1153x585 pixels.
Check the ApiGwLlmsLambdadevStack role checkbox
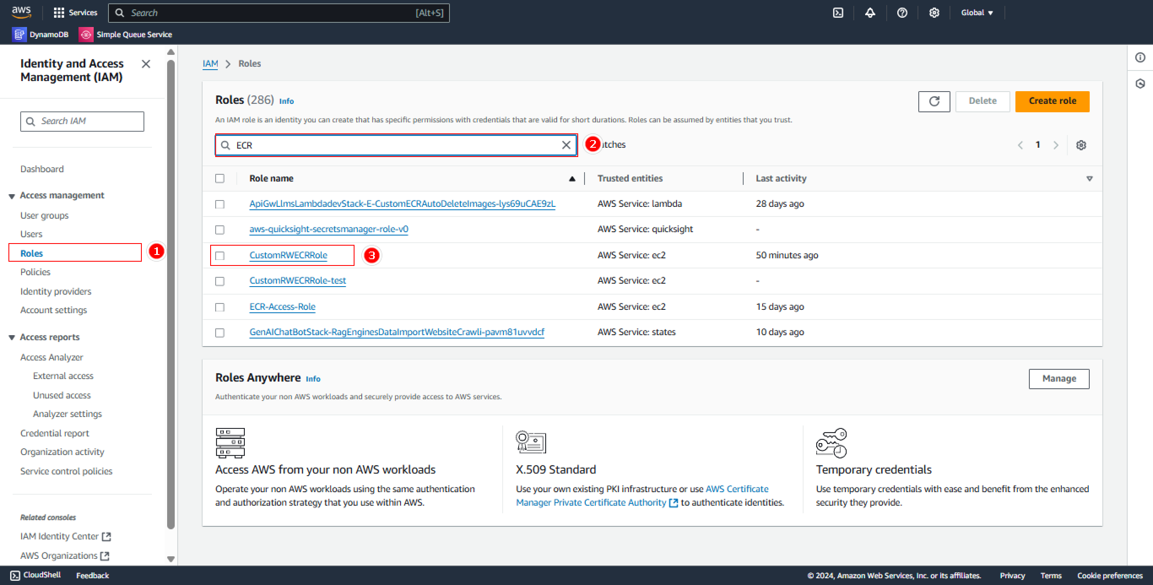[x=219, y=204]
